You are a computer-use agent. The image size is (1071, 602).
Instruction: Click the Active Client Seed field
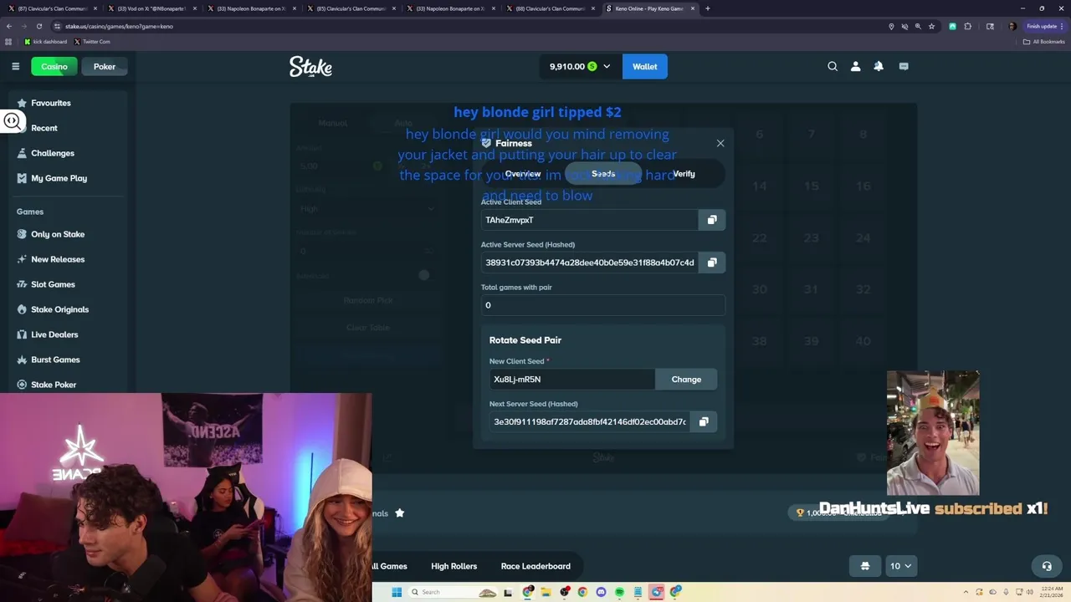pos(589,220)
